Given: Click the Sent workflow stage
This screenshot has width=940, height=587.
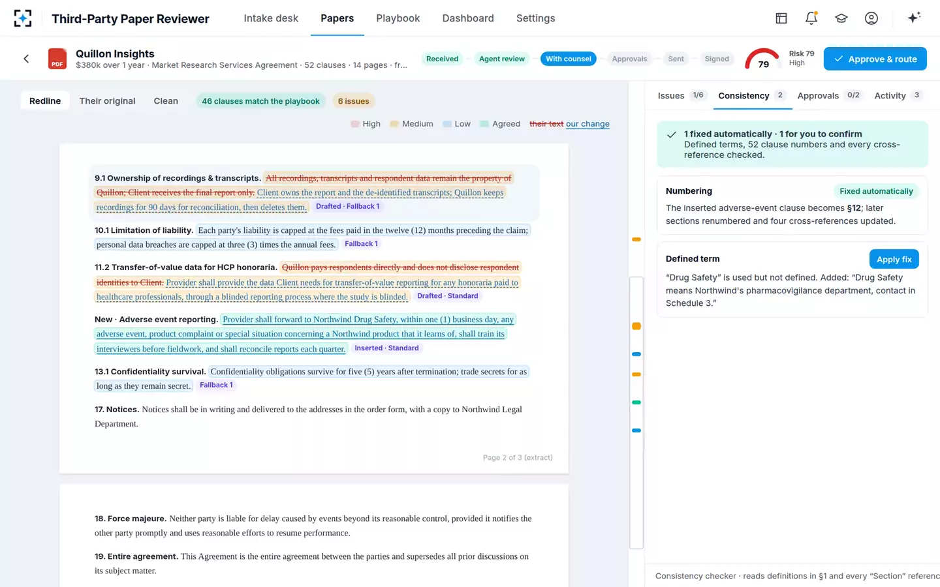Looking at the screenshot, I should pyautogui.click(x=676, y=59).
